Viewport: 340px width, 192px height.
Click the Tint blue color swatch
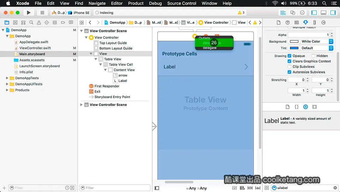coord(294,48)
